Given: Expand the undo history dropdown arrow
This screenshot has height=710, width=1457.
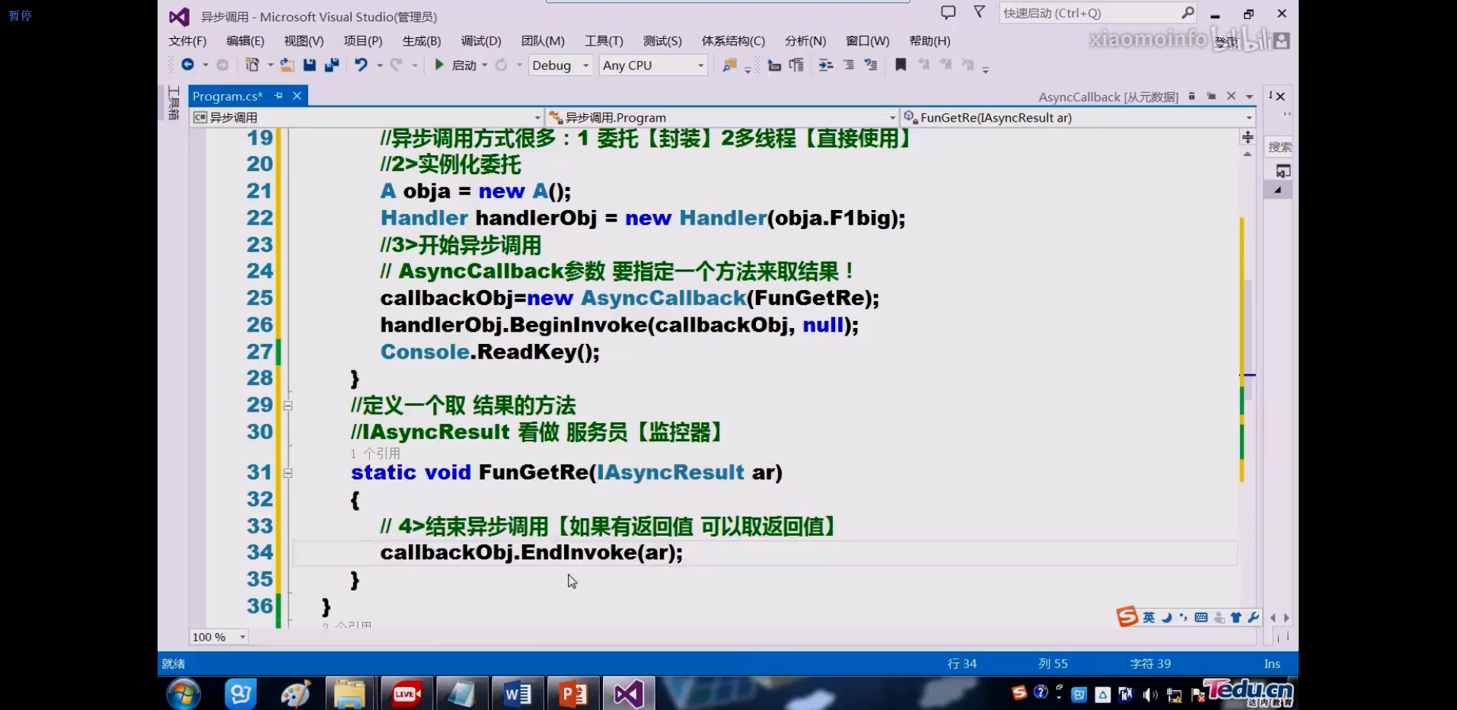Looking at the screenshot, I should [x=379, y=65].
